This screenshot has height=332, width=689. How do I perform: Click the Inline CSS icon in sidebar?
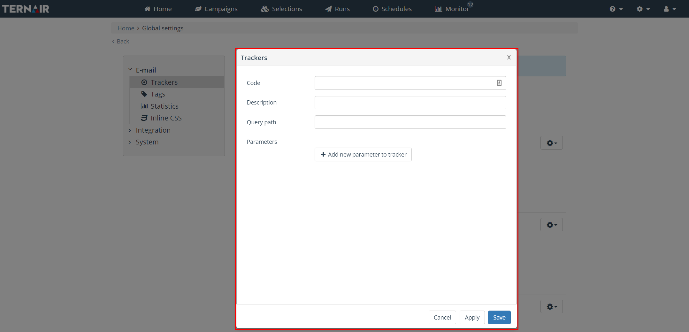pyautogui.click(x=144, y=118)
